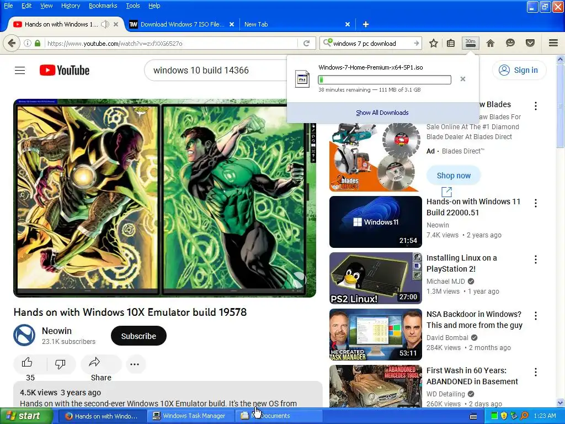The image size is (565, 424).
Task: Open options for Windows 11 Build 22000.51 video
Action: [536, 203]
